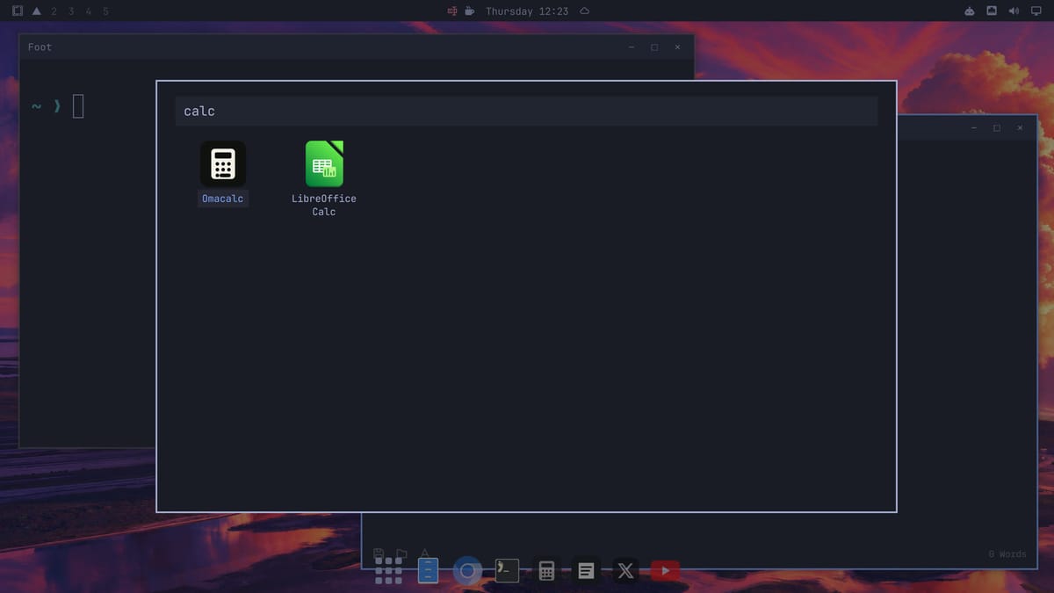Open the app grid icon in the dock
Image resolution: width=1054 pixels, height=593 pixels.
(x=388, y=571)
